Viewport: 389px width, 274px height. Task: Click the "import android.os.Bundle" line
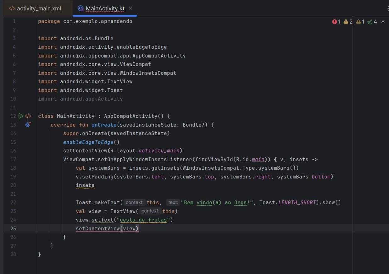pos(76,38)
